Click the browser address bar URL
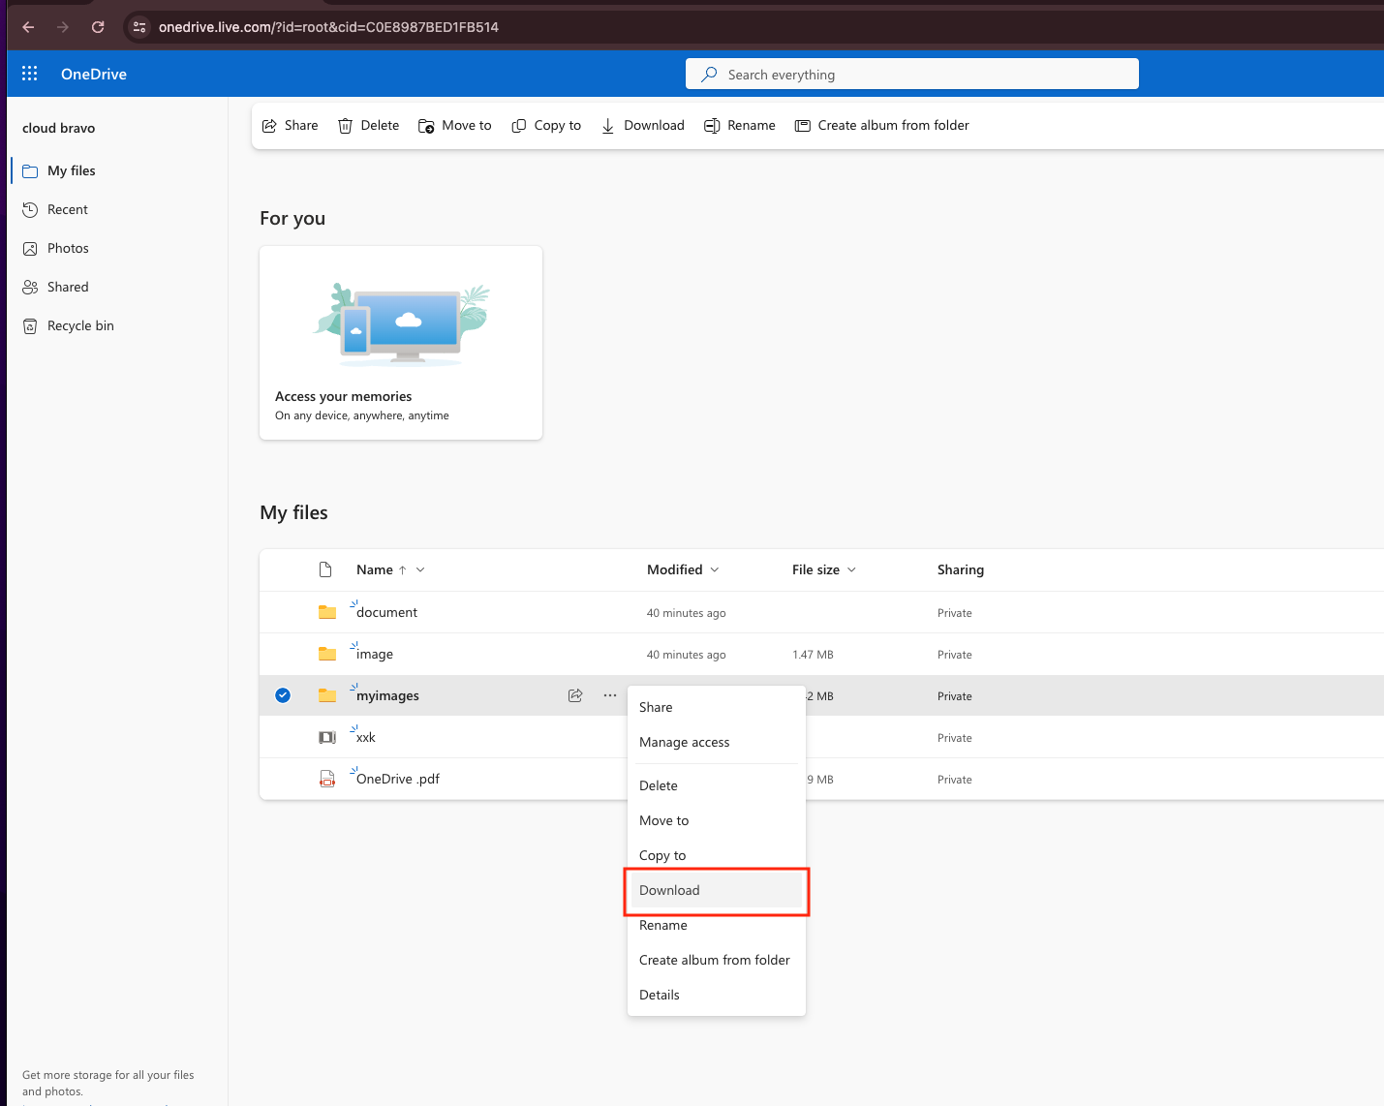Image resolution: width=1384 pixels, height=1106 pixels. pyautogui.click(x=328, y=27)
